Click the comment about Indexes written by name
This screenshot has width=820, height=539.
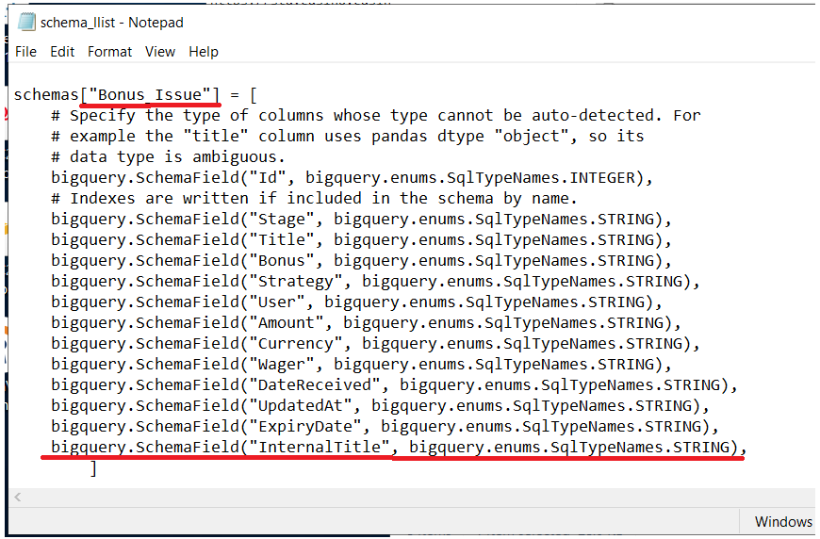(314, 199)
